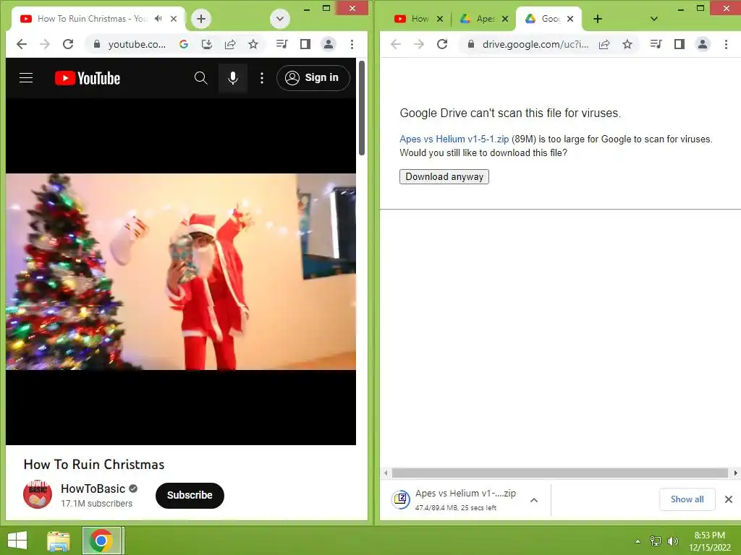
Task: Click back arrow in YouTube window
Action: click(x=22, y=44)
